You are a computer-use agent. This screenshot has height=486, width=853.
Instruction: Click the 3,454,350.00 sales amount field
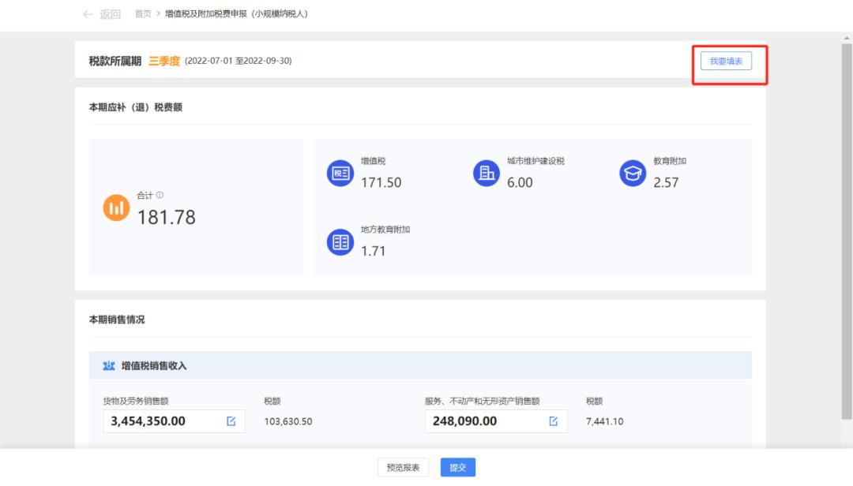click(x=162, y=421)
